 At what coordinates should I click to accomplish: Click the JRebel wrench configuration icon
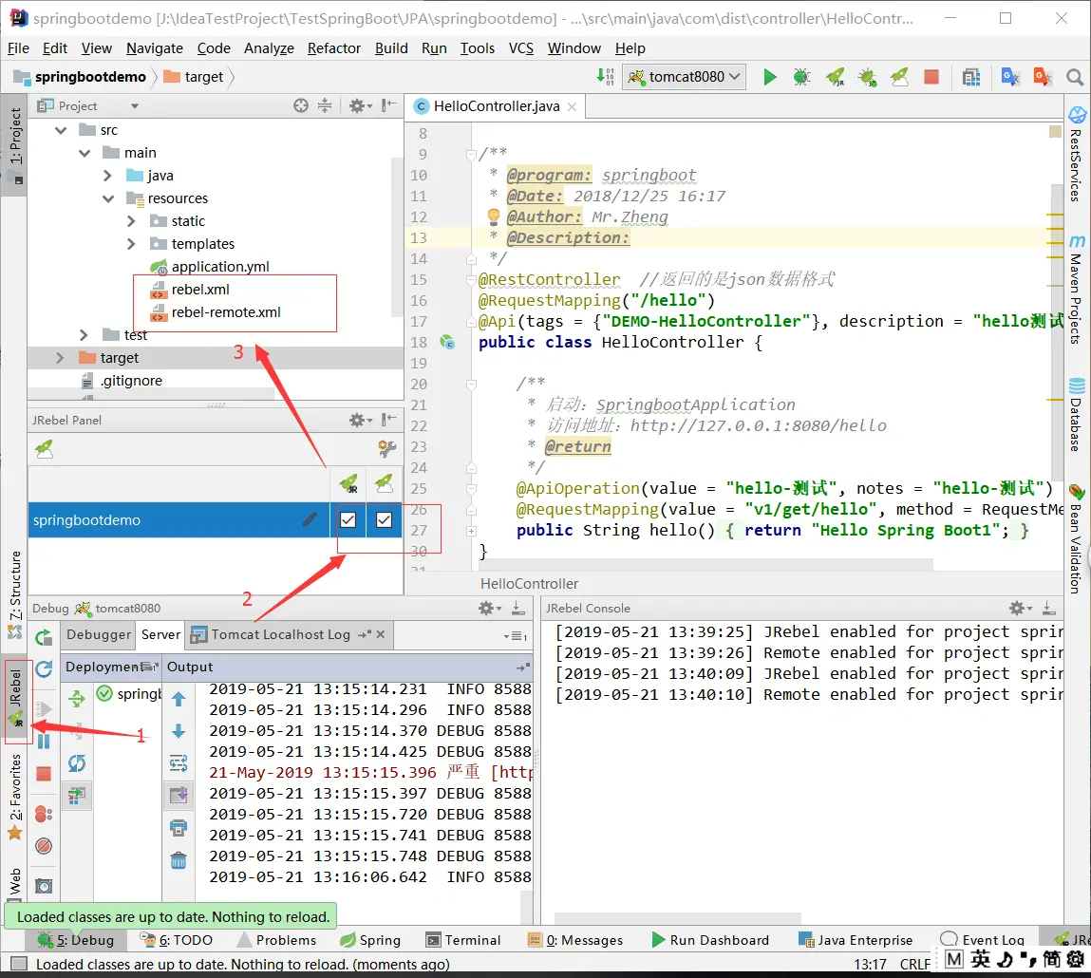pyautogui.click(x=386, y=449)
